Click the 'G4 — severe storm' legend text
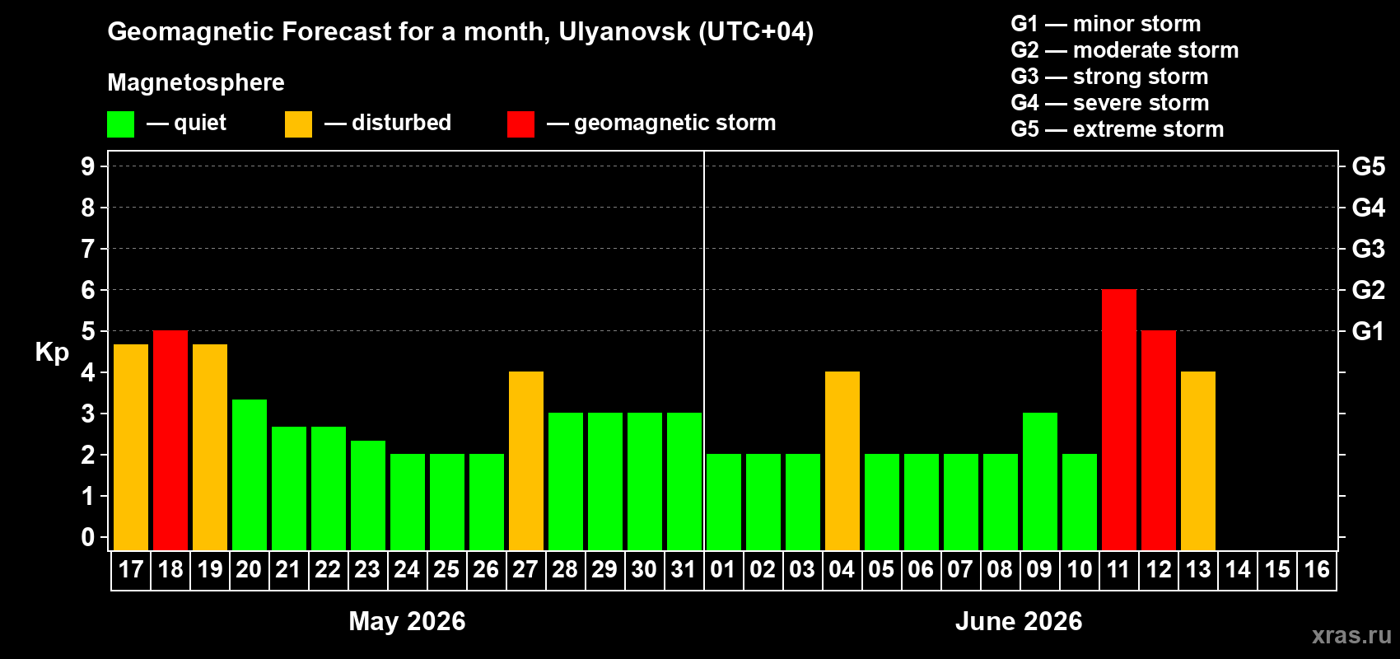Screen dimensions: 1400x659 (1110, 103)
